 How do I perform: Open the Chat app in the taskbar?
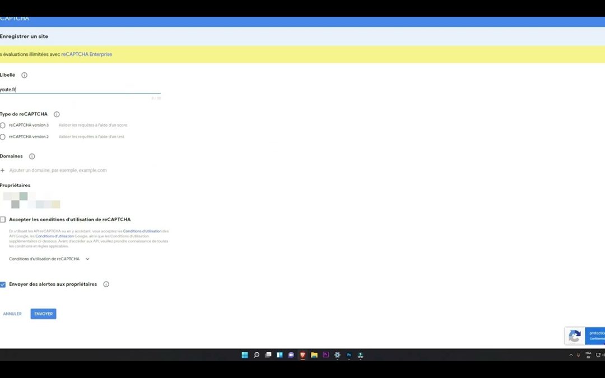click(291, 355)
